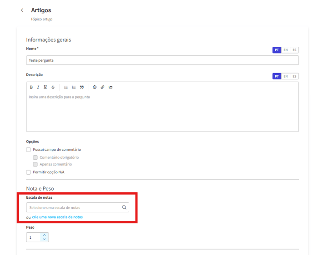Insert a bulleted list in description
The height and width of the screenshot is (255, 313).
(66, 87)
